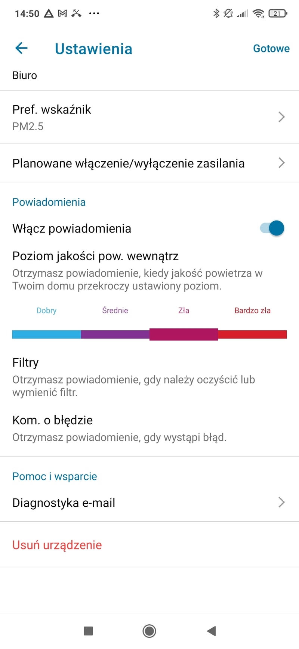Choose the red Bardzo zła slider segment

252,334
